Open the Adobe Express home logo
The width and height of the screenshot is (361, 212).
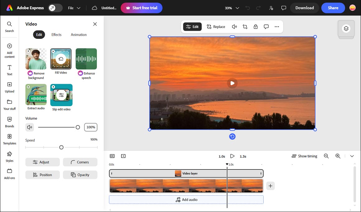[9, 8]
